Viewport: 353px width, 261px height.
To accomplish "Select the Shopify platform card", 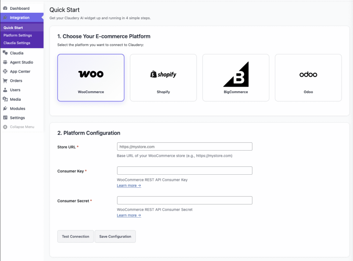I will point(163,77).
